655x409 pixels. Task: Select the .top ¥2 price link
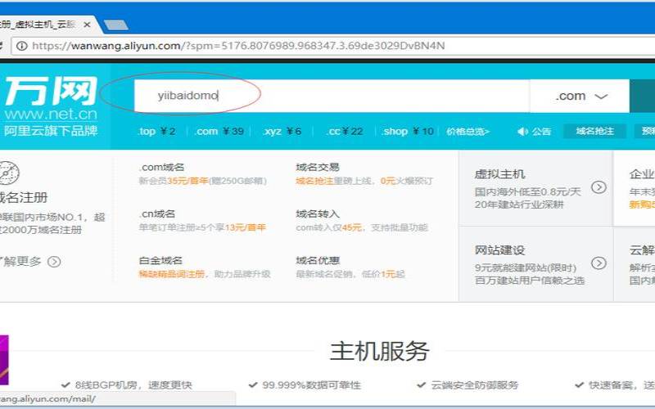pyautogui.click(x=157, y=132)
